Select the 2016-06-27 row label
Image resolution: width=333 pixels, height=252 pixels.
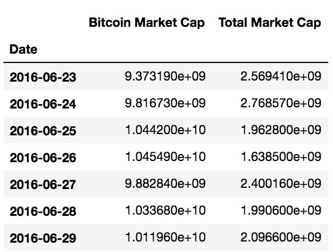pyautogui.click(x=43, y=184)
